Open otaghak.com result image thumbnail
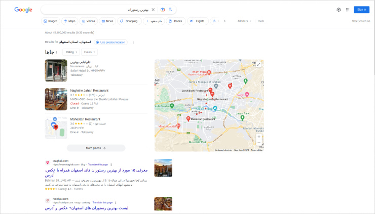 [x=163, y=168]
